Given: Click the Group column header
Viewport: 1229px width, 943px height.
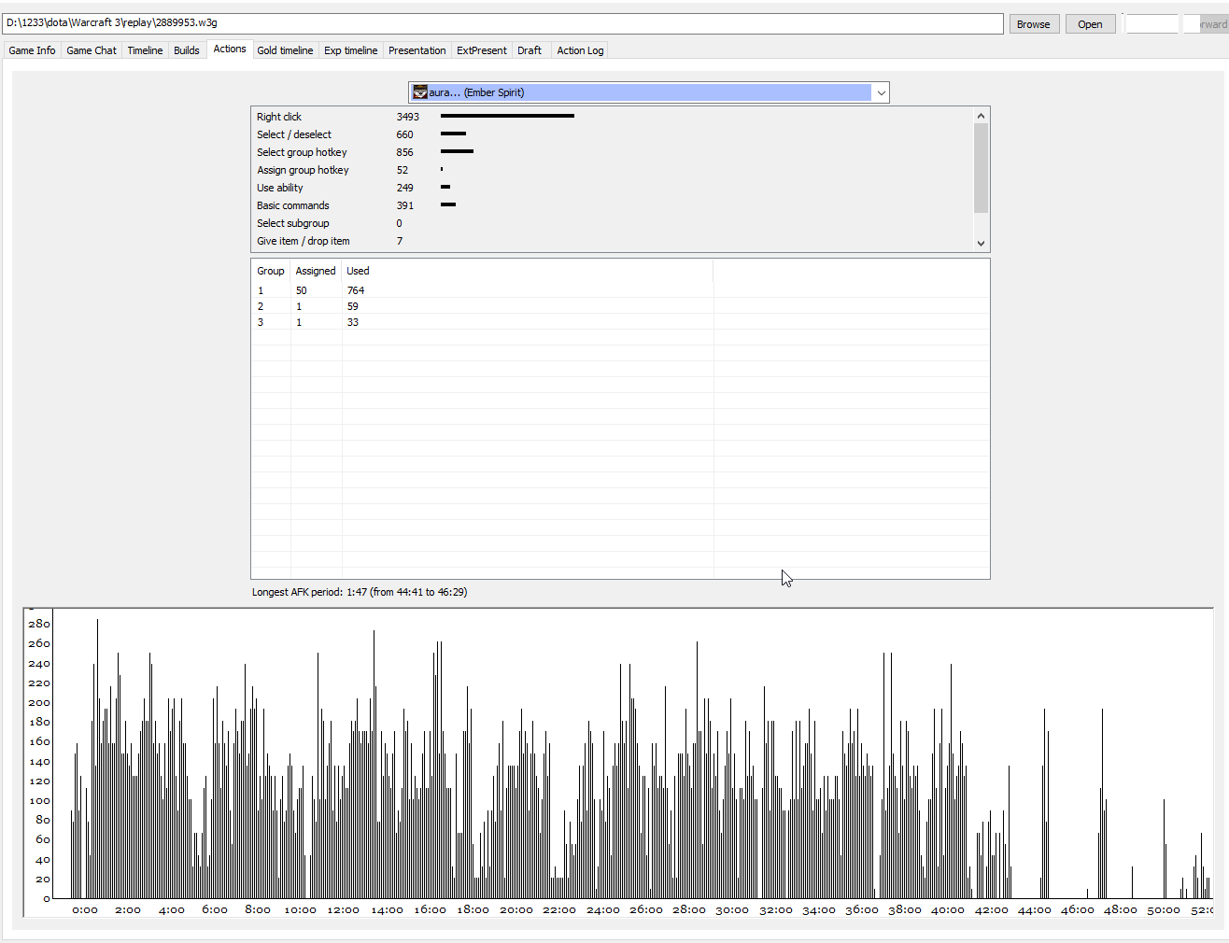Looking at the screenshot, I should click(x=271, y=271).
